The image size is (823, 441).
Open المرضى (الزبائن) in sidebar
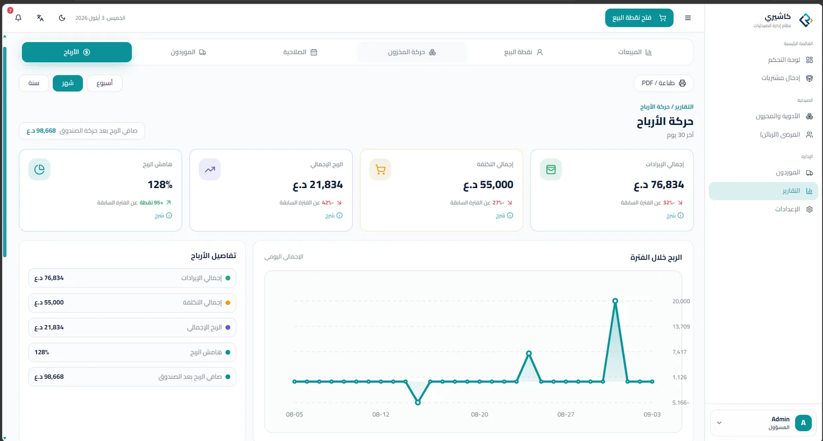point(763,135)
